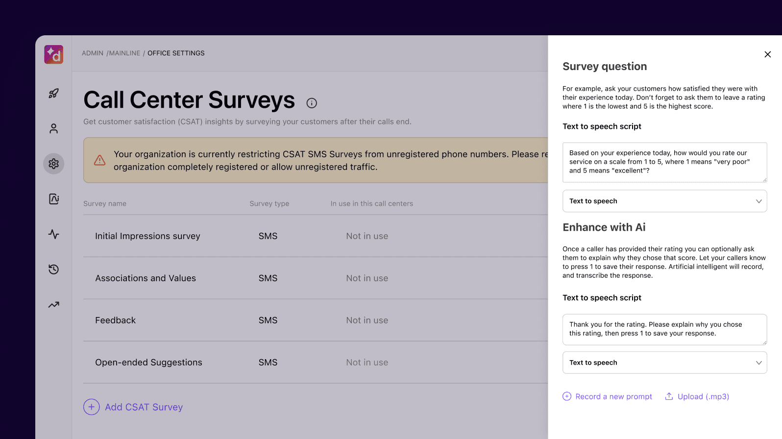
Task: Close the Survey question panel
Action: [767, 54]
